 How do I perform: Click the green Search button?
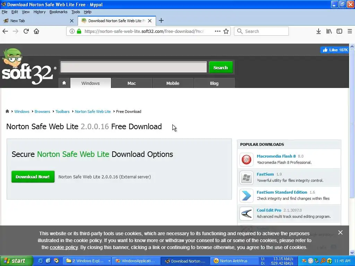[221, 67]
